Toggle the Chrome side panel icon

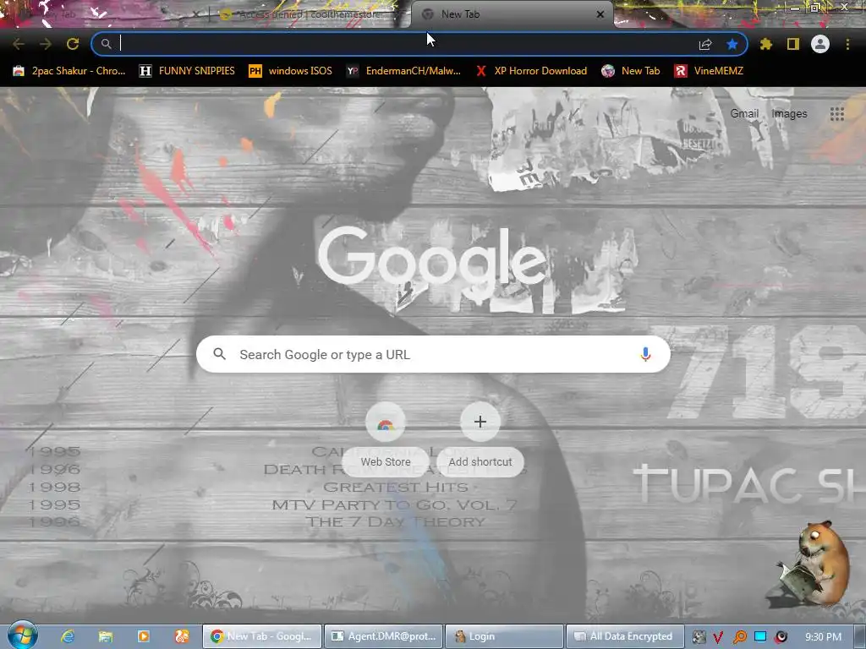793,44
